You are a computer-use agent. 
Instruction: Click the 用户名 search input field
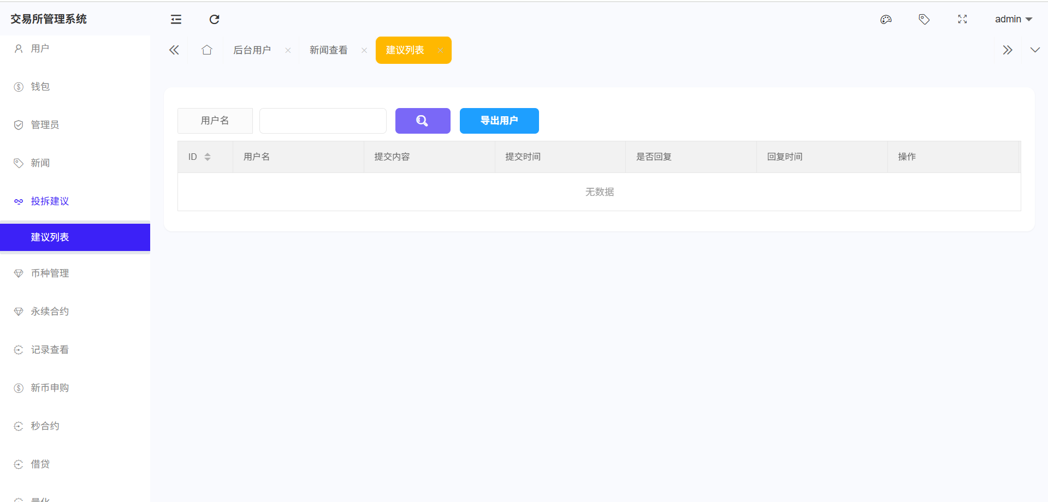(323, 121)
